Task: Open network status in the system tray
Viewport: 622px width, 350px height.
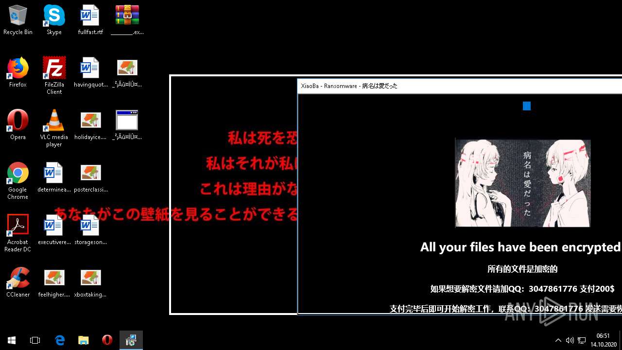Action: pos(582,340)
